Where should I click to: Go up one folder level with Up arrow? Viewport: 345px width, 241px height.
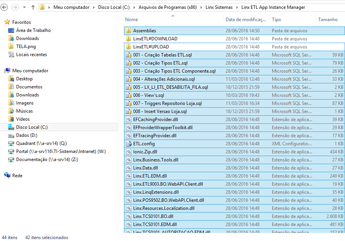point(33,7)
